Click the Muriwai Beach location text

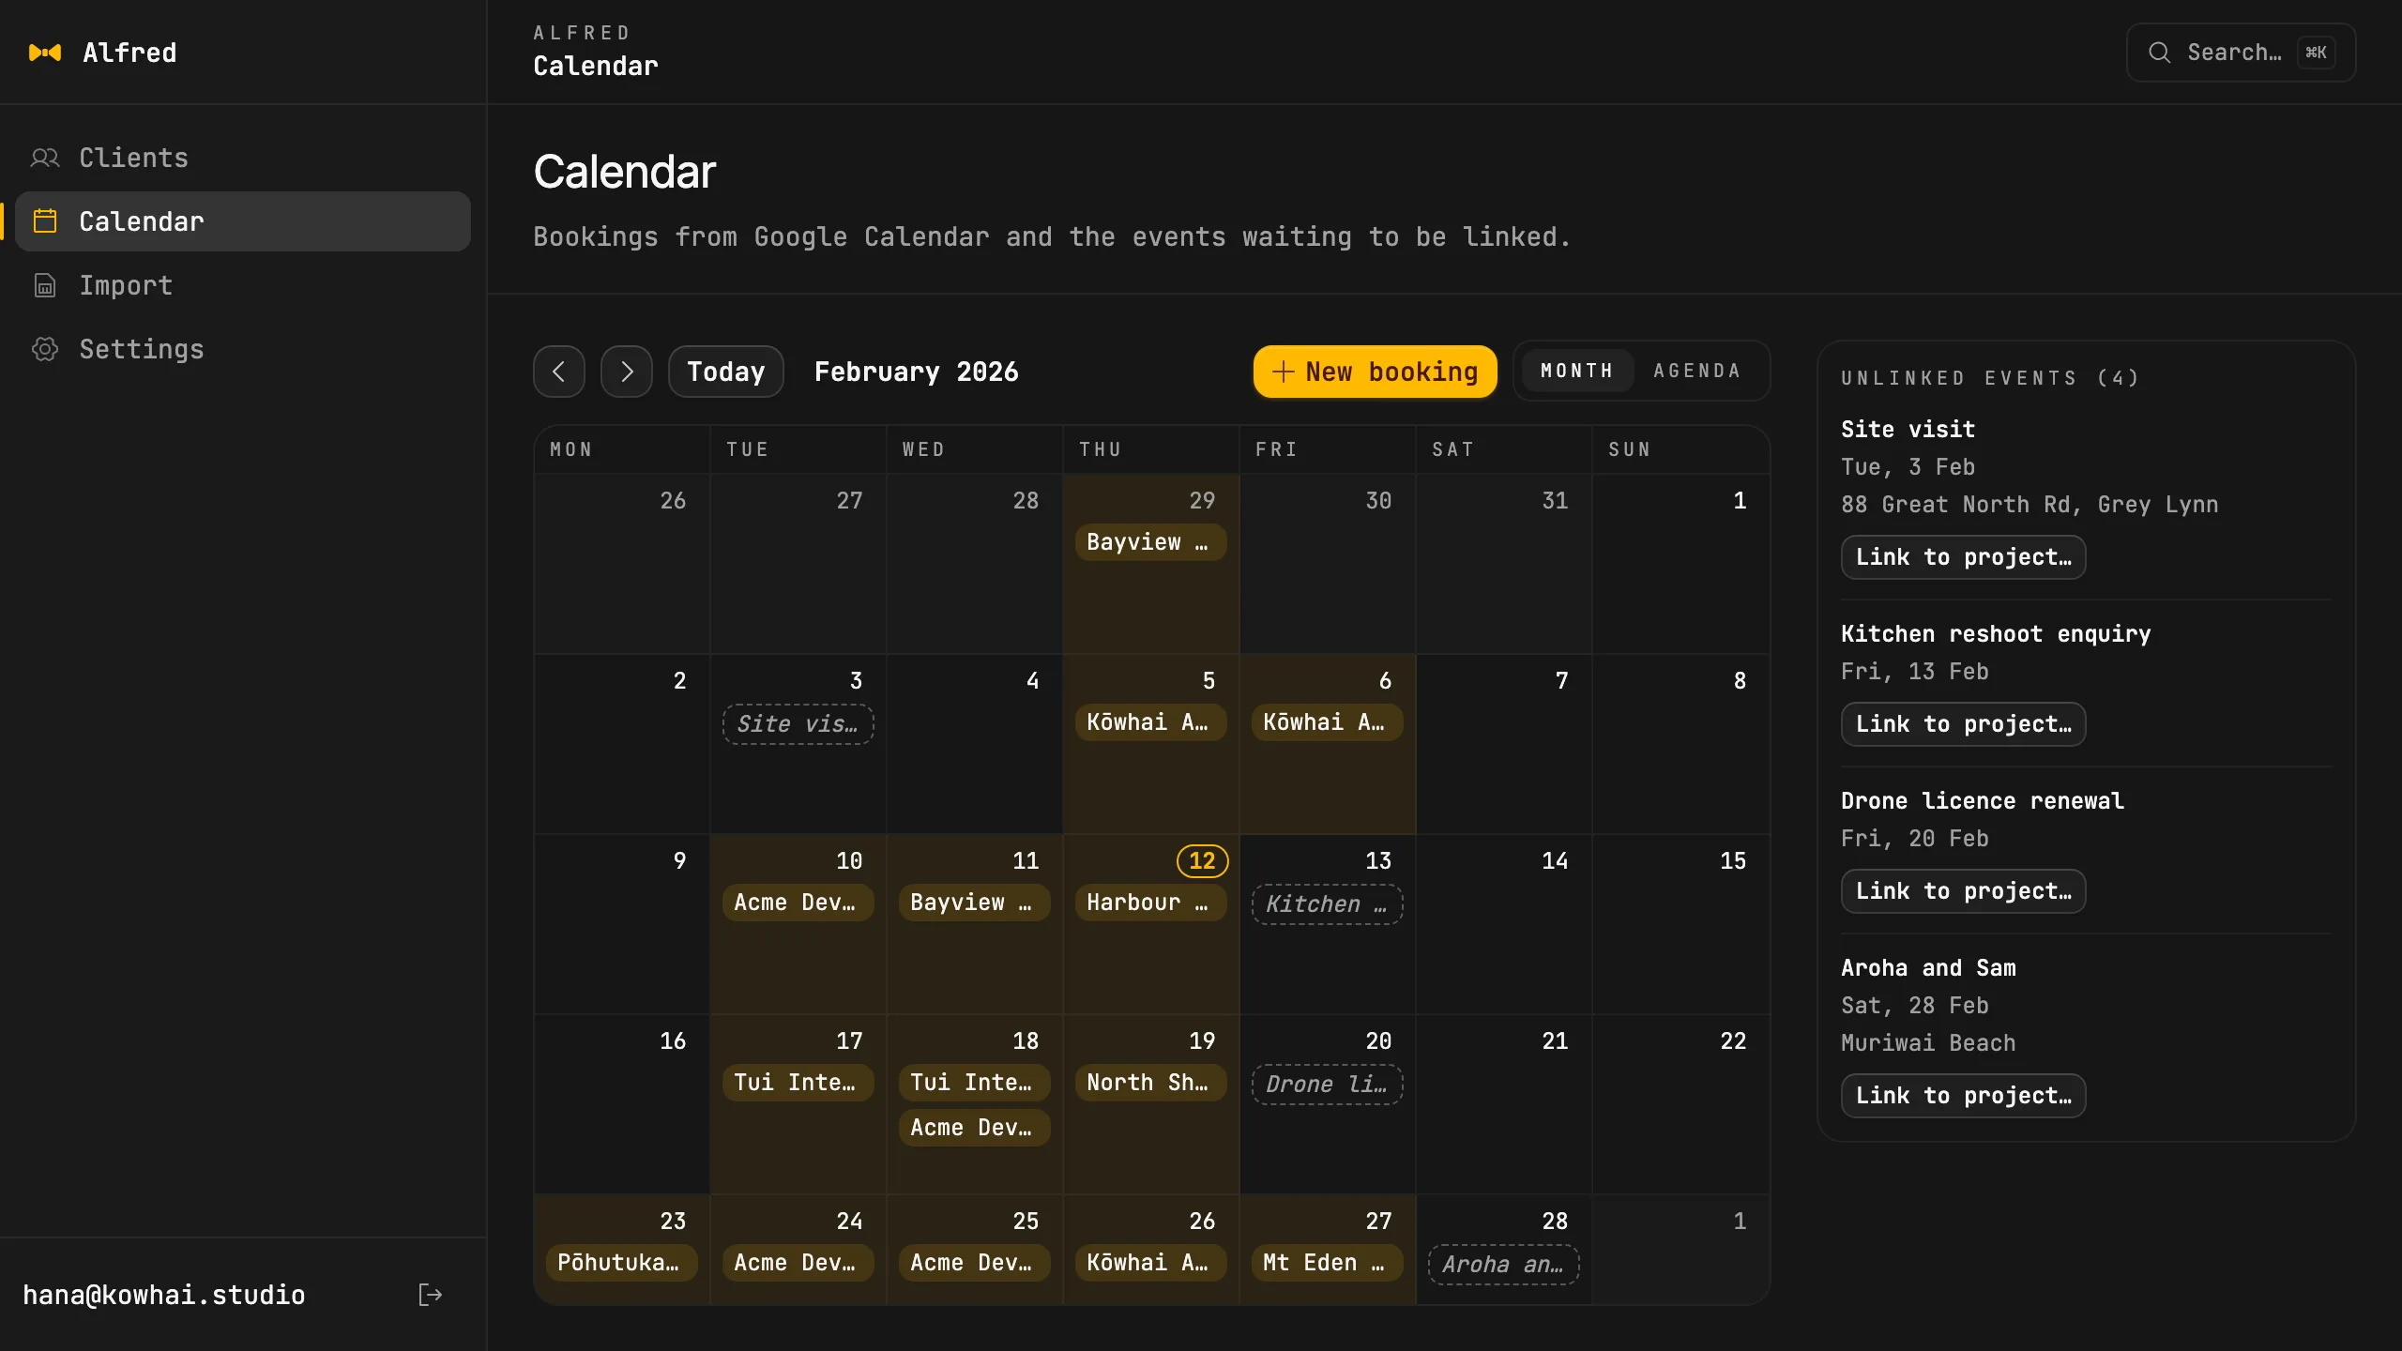tap(1928, 1042)
